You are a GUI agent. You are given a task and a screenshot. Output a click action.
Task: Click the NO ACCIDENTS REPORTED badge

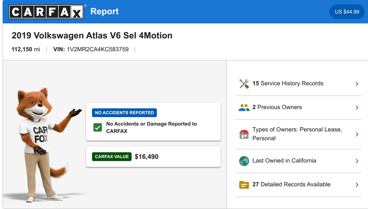tap(125, 113)
